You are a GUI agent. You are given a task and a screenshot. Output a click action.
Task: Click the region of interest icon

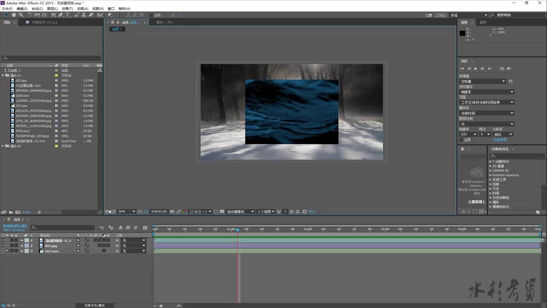[216, 211]
